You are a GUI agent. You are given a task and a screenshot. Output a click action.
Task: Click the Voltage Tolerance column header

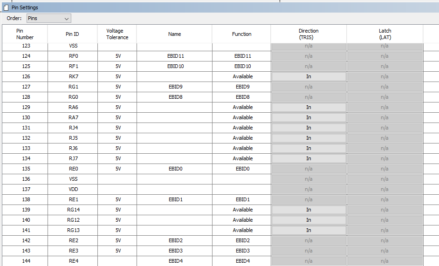click(x=117, y=34)
